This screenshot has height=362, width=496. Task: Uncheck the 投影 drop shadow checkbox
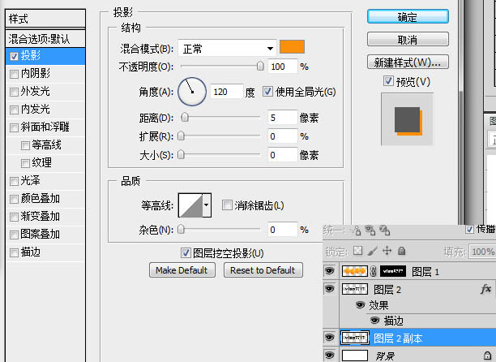[14, 56]
